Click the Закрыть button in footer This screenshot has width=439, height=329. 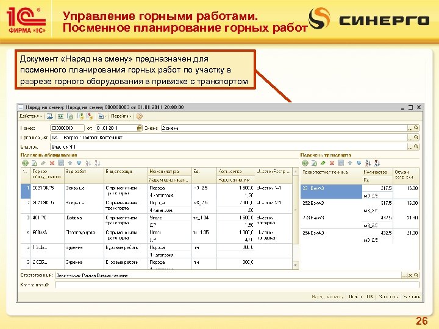412,297
